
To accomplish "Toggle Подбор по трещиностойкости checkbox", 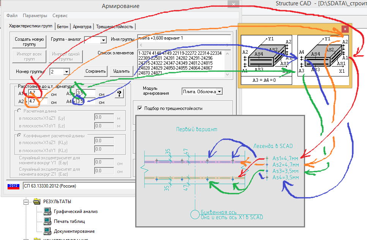I will (x=140, y=108).
